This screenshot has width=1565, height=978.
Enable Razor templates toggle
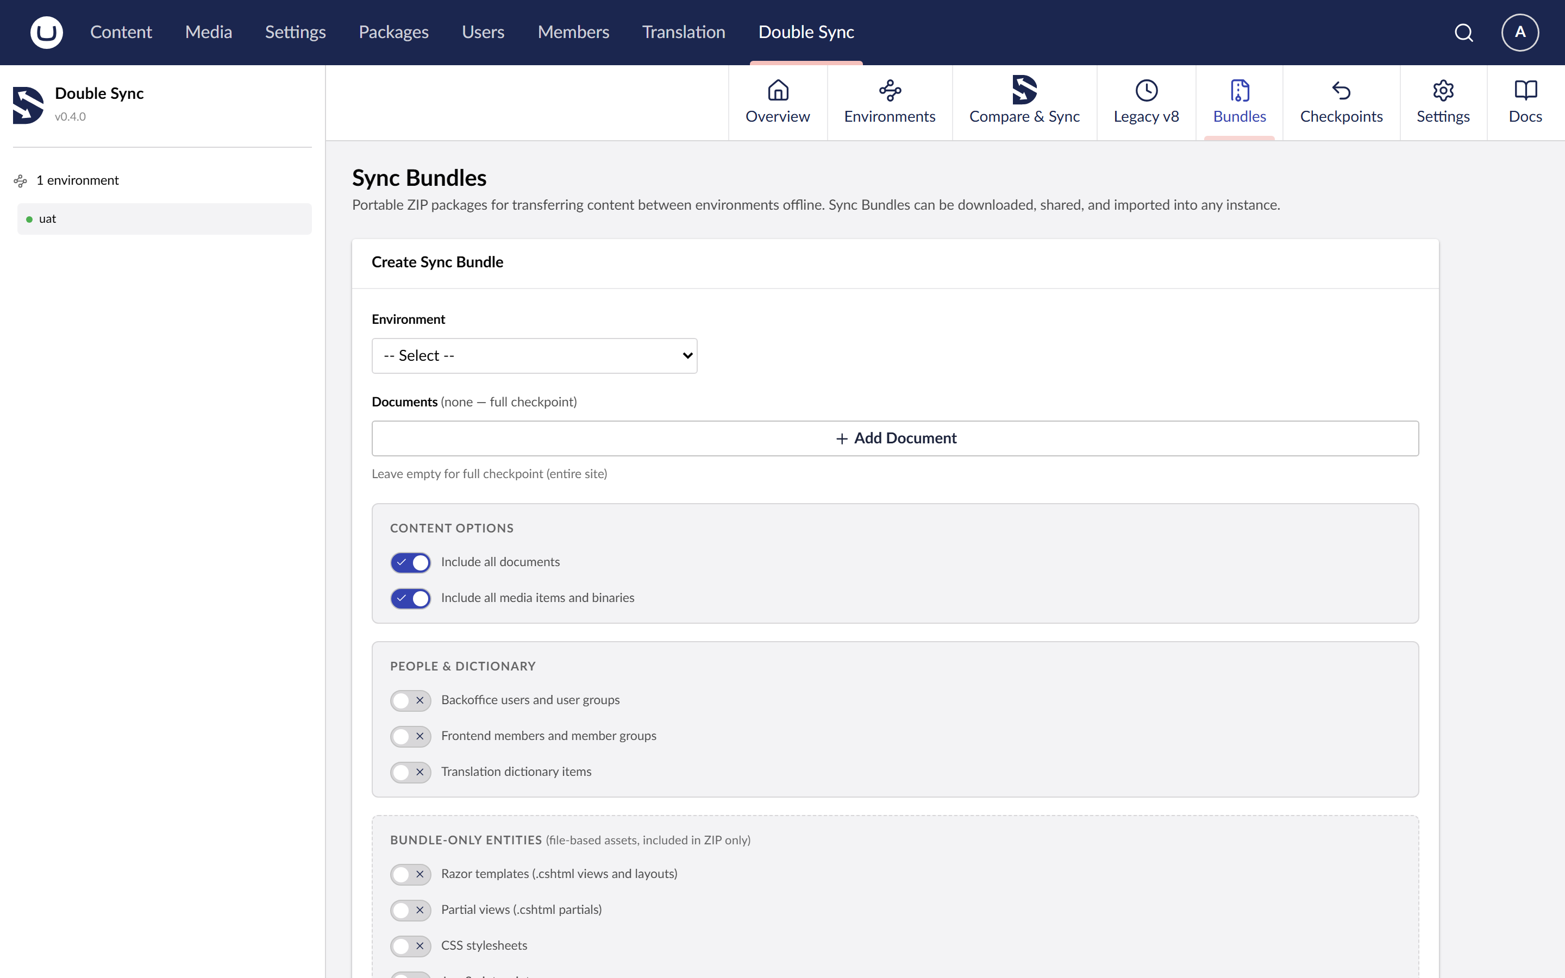point(410,875)
